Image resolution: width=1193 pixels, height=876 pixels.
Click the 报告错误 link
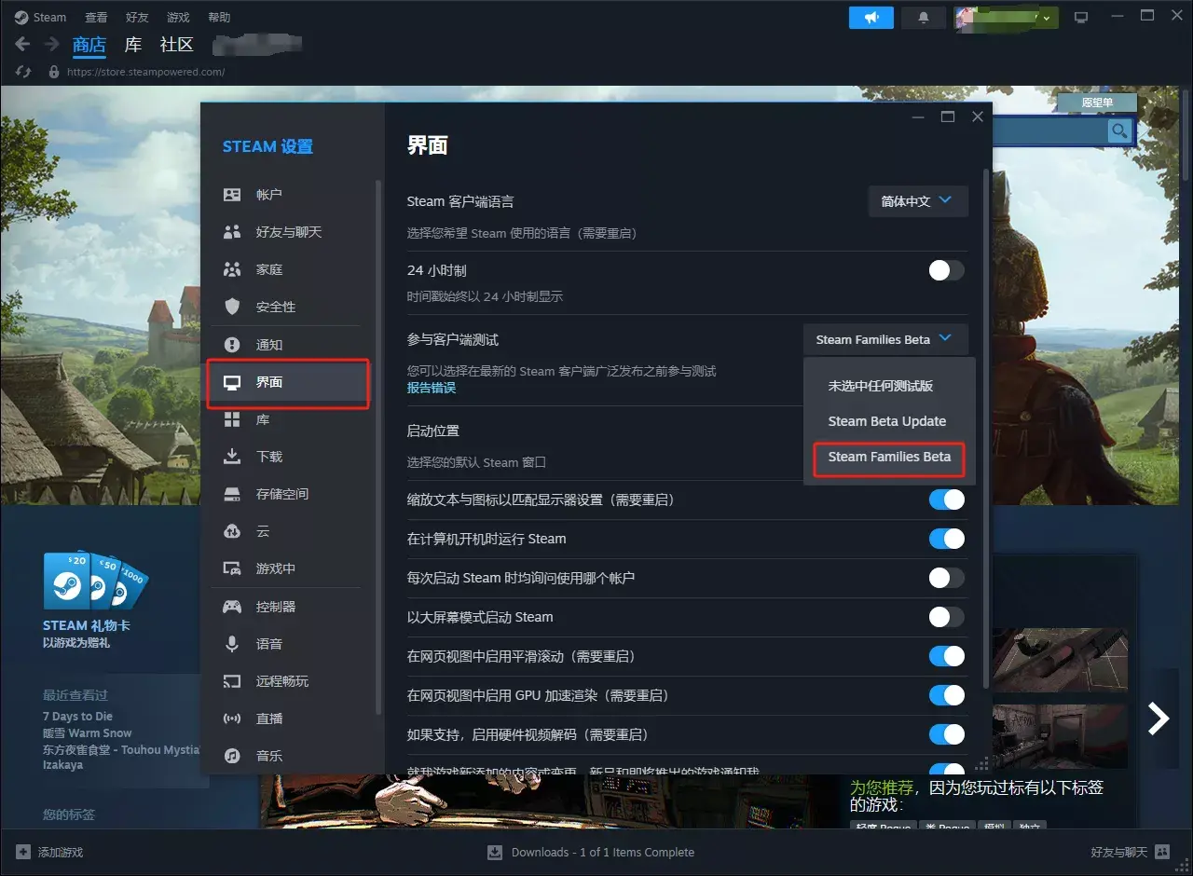[432, 388]
